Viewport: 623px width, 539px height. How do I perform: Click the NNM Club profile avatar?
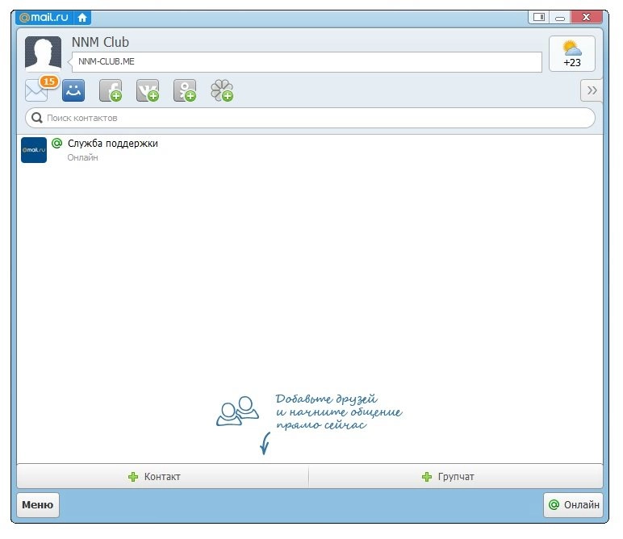click(43, 53)
